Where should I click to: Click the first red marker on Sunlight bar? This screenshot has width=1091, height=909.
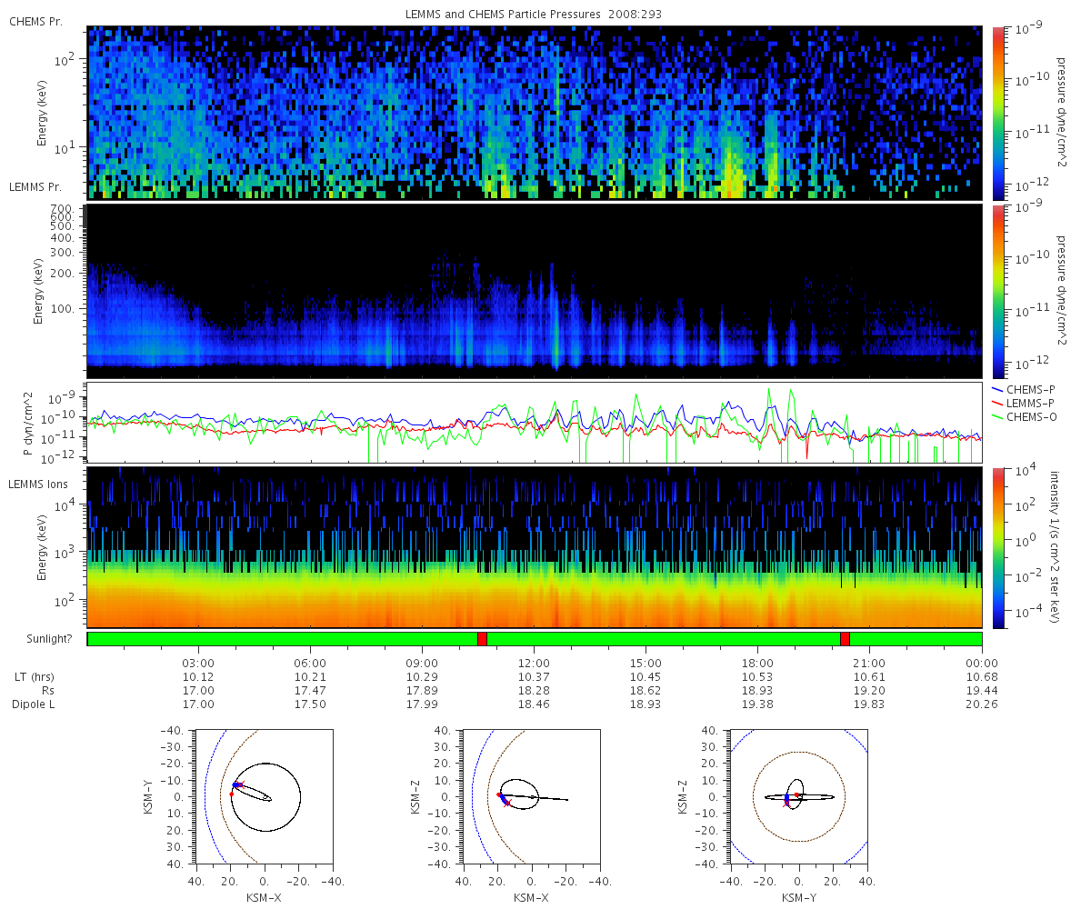(x=482, y=639)
